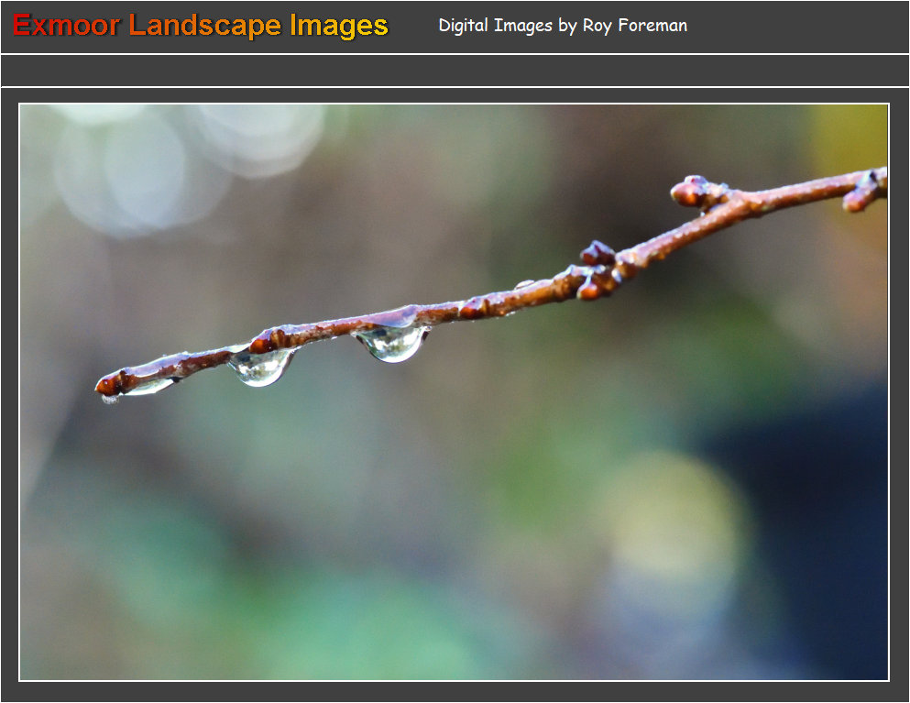
Task: Click the small droplet hanging from the twig's tip
Action: (x=109, y=399)
